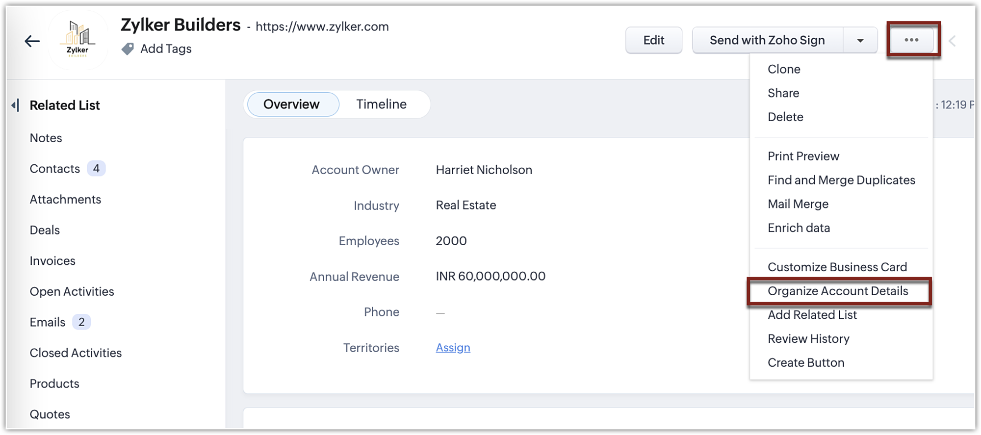Expand the Send with Zoho Sign dropdown arrow

(x=860, y=40)
